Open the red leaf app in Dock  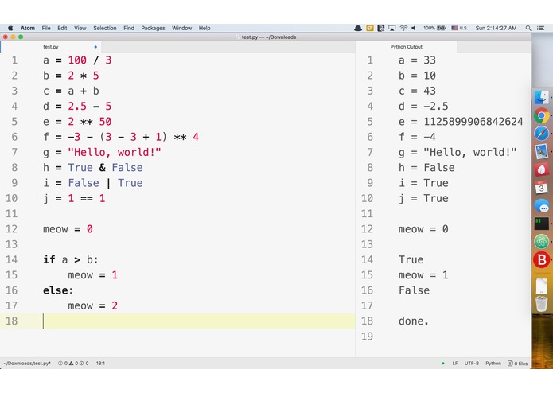541,169
